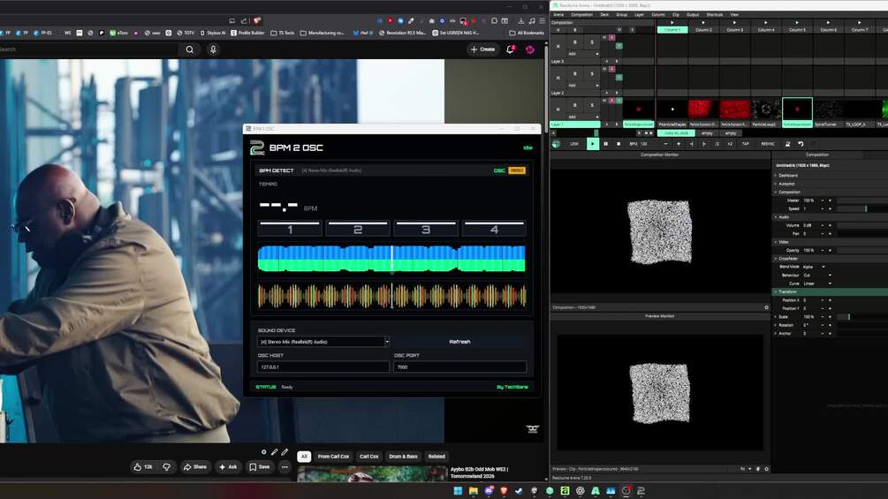Screen dimensions: 888x499
Task: Click the YouTube voice search microphone
Action: coord(213,49)
